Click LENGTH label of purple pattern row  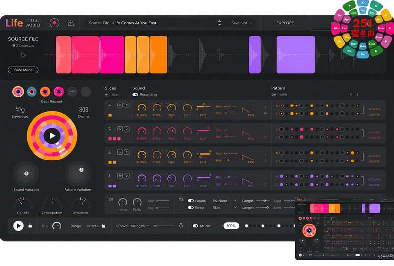[x=374, y=185]
